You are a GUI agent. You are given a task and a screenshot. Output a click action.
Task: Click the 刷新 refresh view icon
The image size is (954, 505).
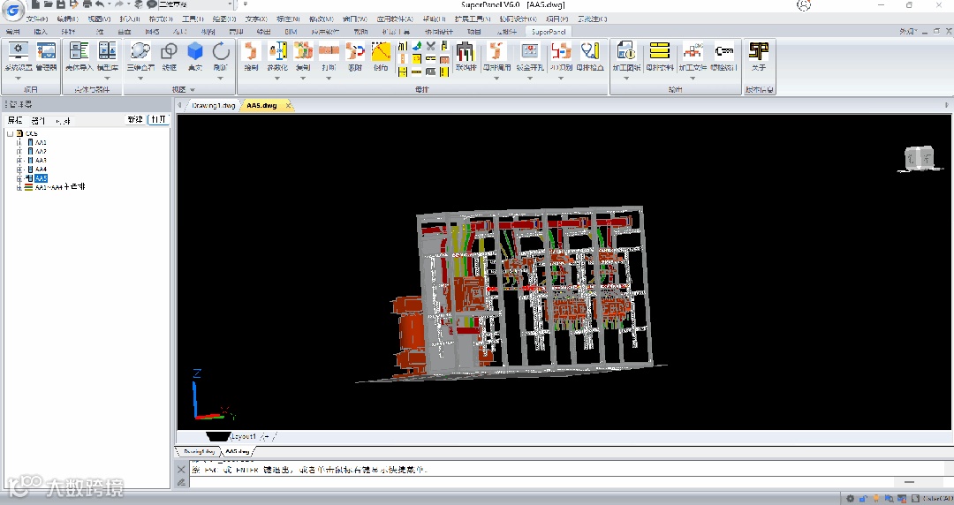click(x=220, y=56)
